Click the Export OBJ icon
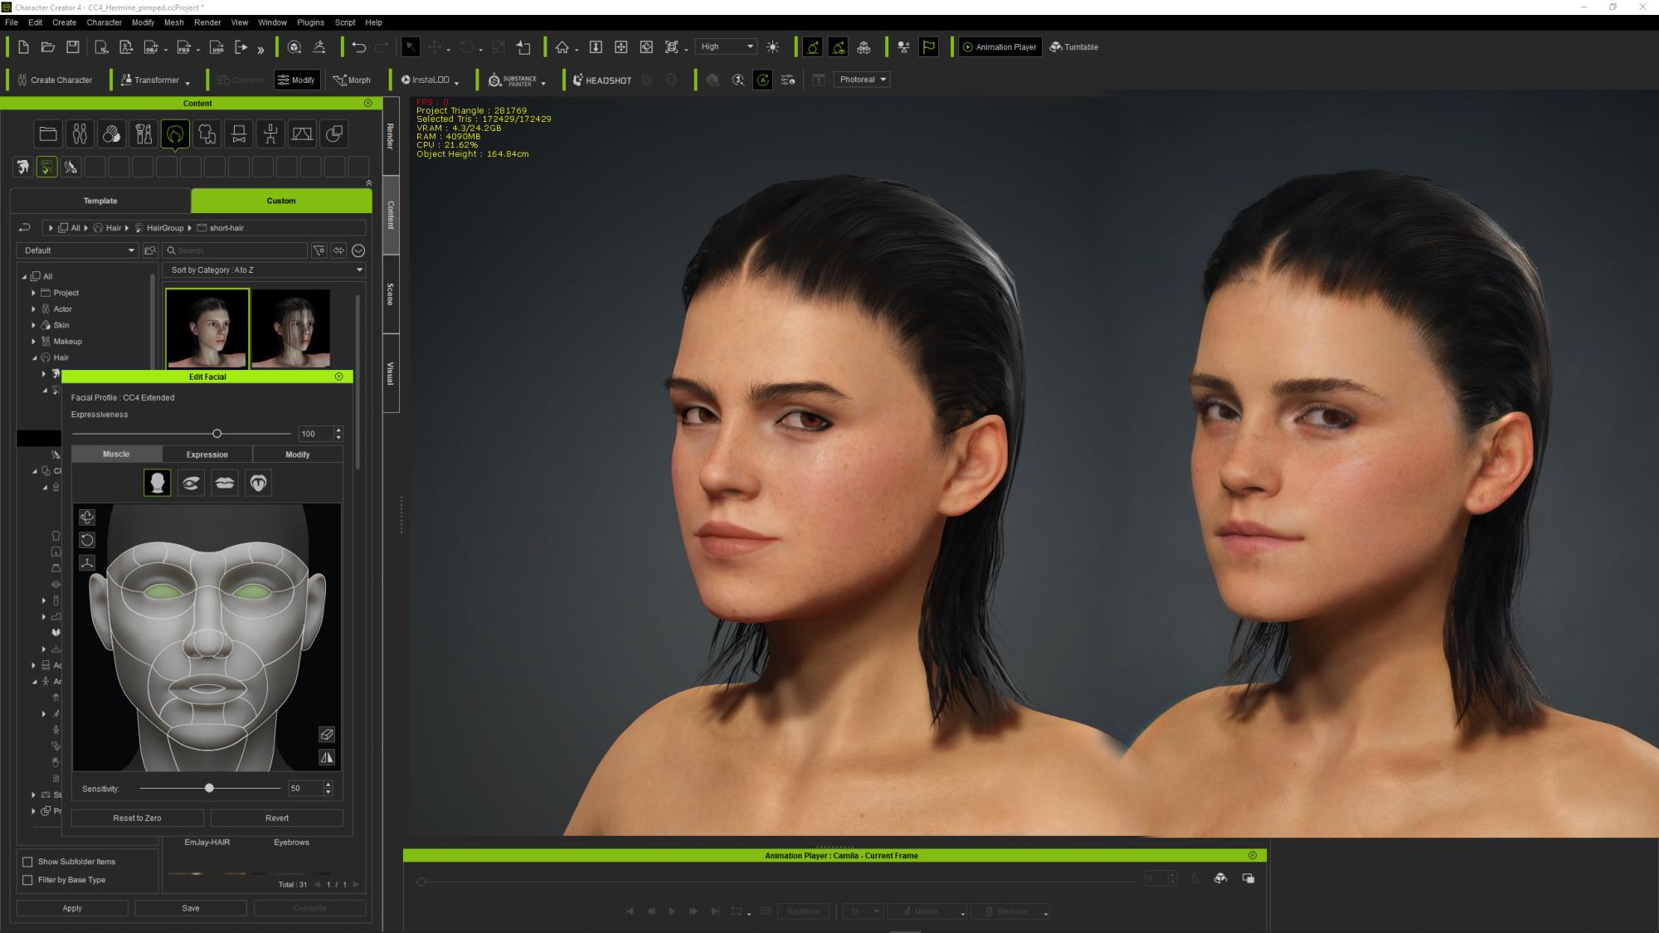The width and height of the screenshot is (1659, 933). coord(151,47)
